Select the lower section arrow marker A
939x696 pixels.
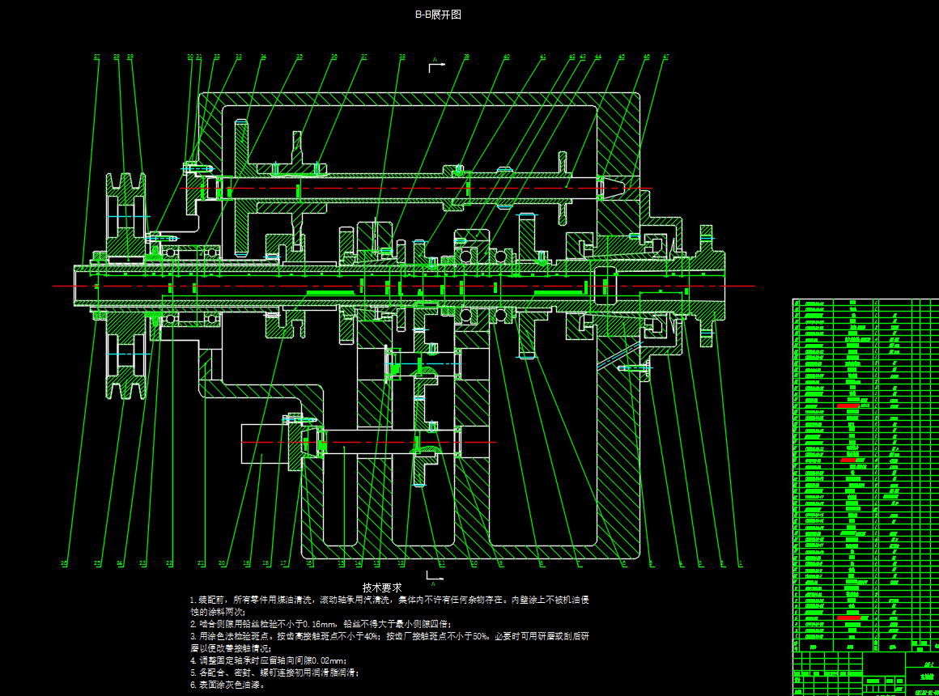click(x=436, y=578)
